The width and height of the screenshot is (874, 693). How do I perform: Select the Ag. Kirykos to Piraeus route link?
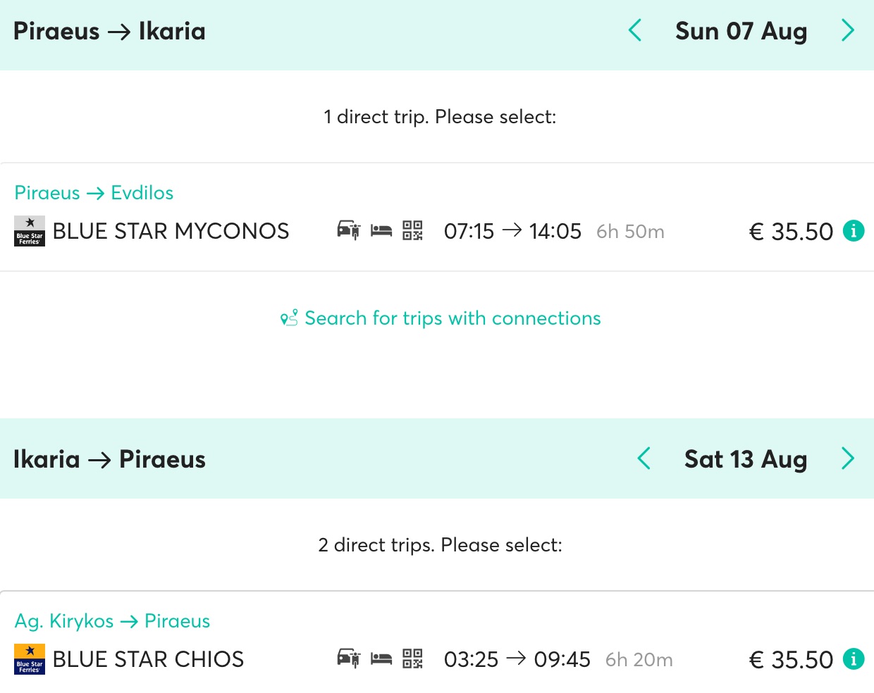[x=112, y=620]
